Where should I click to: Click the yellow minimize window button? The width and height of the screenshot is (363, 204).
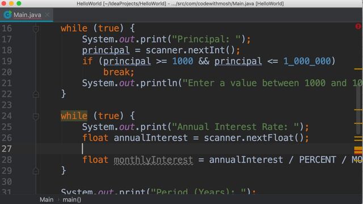[x=11, y=3]
